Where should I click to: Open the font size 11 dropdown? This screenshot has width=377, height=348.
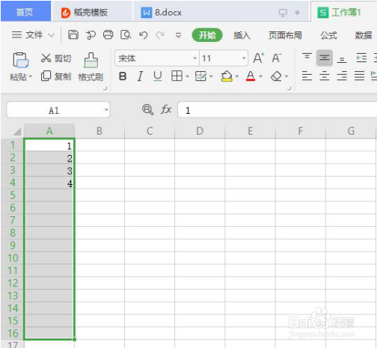244,58
